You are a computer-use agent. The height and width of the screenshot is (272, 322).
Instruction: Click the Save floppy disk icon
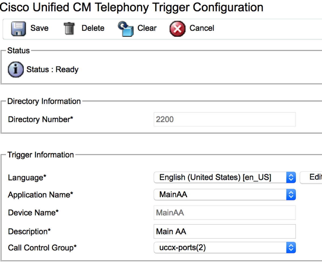(x=18, y=29)
